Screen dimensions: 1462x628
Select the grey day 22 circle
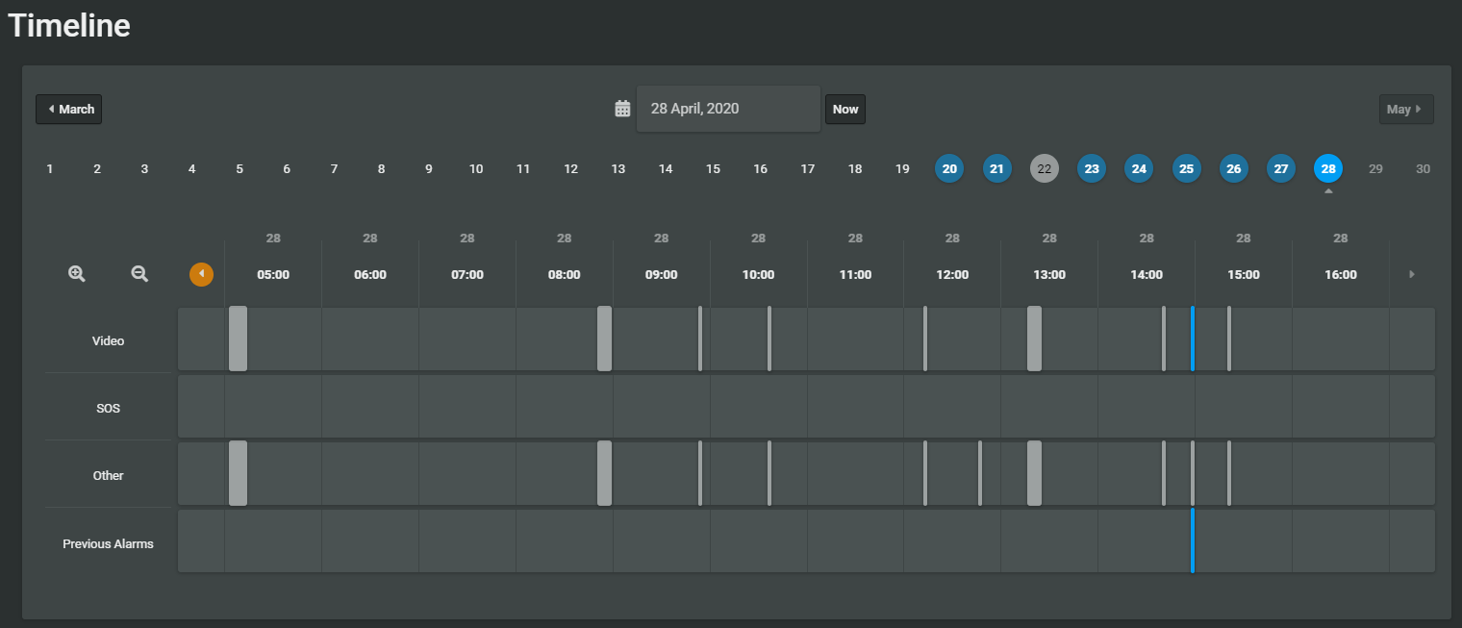pyautogui.click(x=1044, y=168)
